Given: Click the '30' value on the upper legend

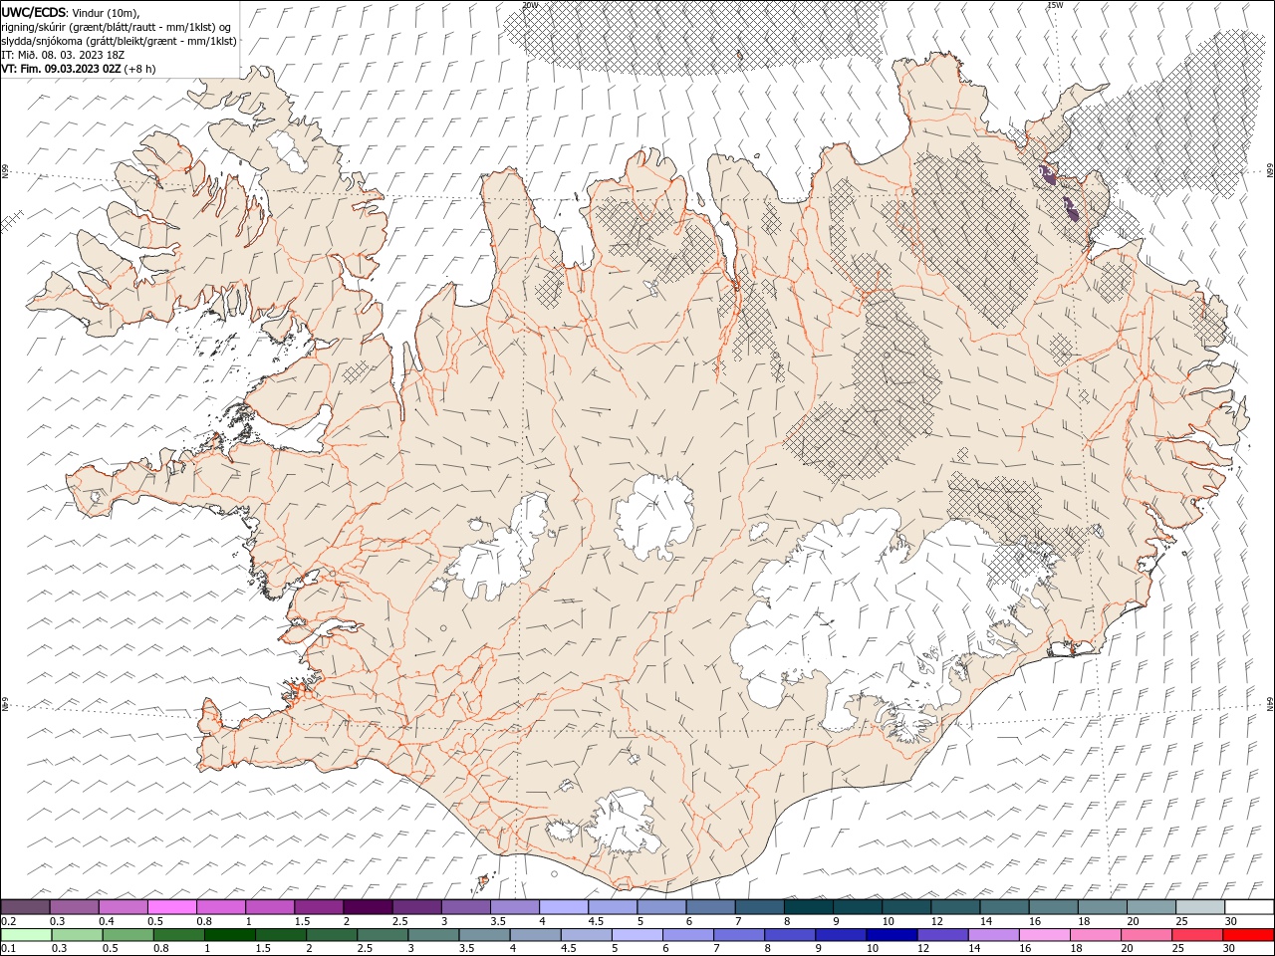Looking at the screenshot, I should [x=1230, y=921].
